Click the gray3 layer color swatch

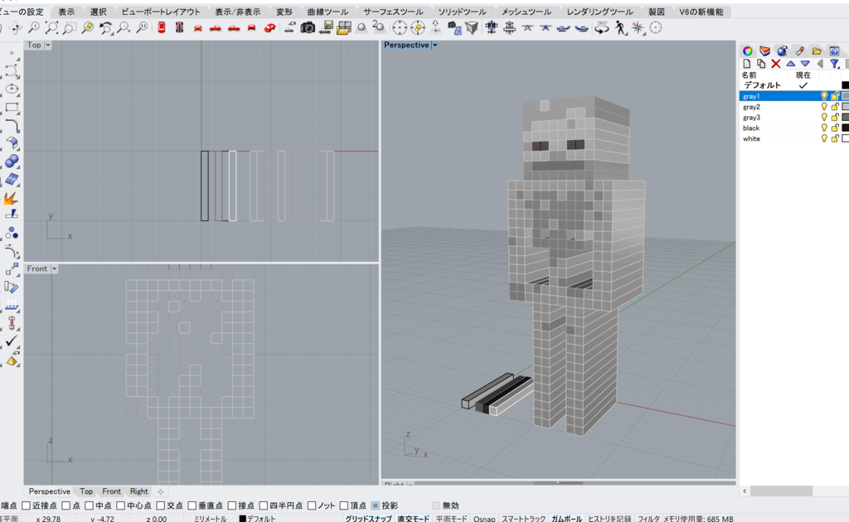tap(845, 118)
